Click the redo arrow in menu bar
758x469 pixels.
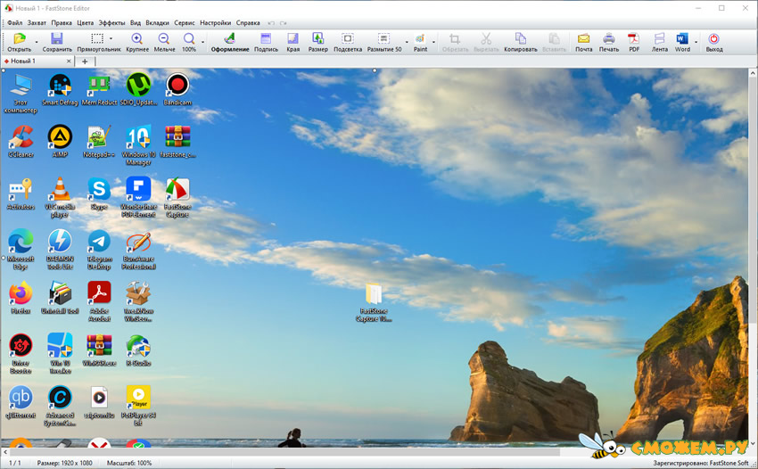pyautogui.click(x=284, y=22)
